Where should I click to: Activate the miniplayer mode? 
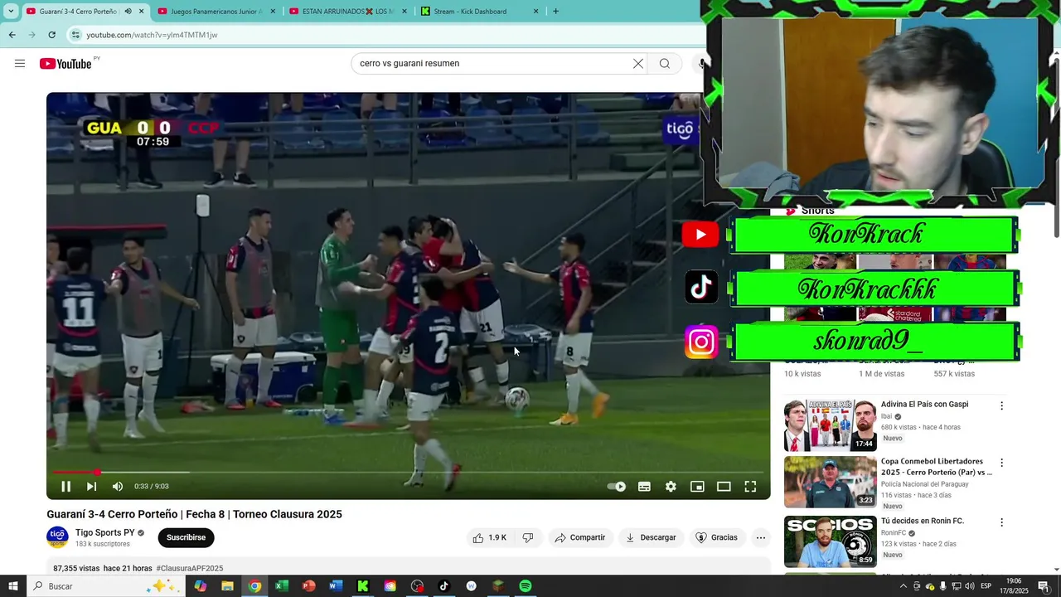697,487
